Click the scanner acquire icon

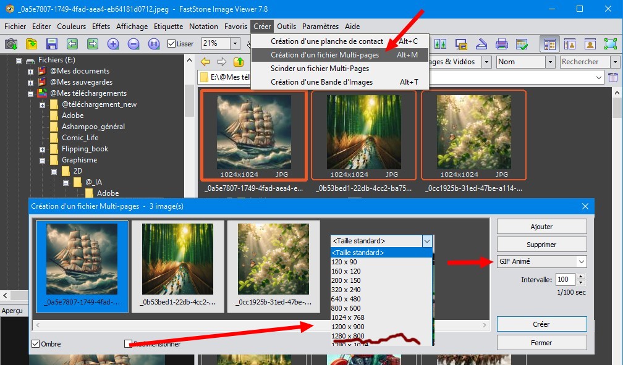(481, 44)
